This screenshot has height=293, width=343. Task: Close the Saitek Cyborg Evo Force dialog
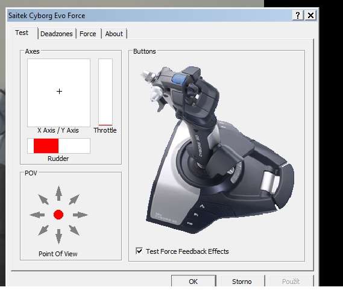[x=310, y=16]
